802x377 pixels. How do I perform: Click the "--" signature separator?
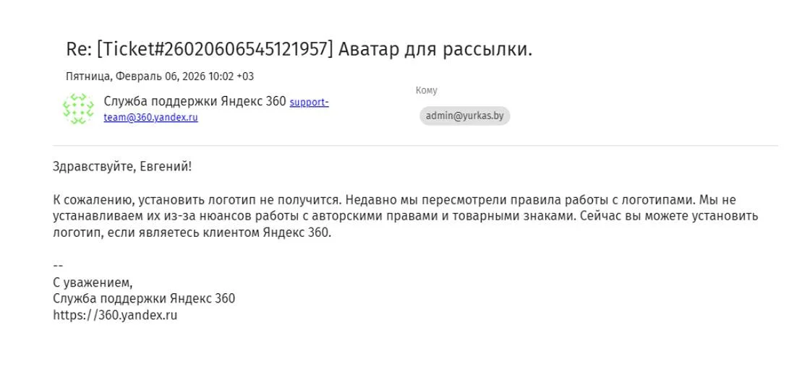click(x=58, y=265)
